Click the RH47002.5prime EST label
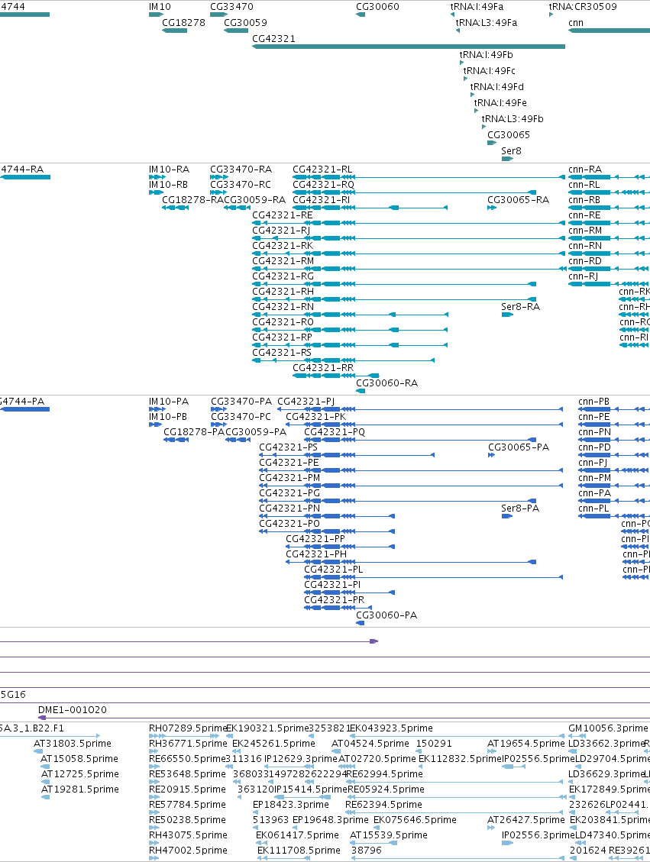Screen dimensions: 650x862 point(188,851)
